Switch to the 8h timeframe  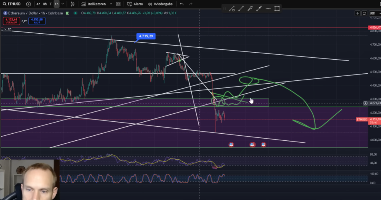(45, 4)
